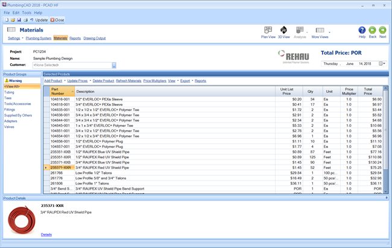Click the Delete Product link
The height and width of the screenshot is (248, 392).
[103, 81]
